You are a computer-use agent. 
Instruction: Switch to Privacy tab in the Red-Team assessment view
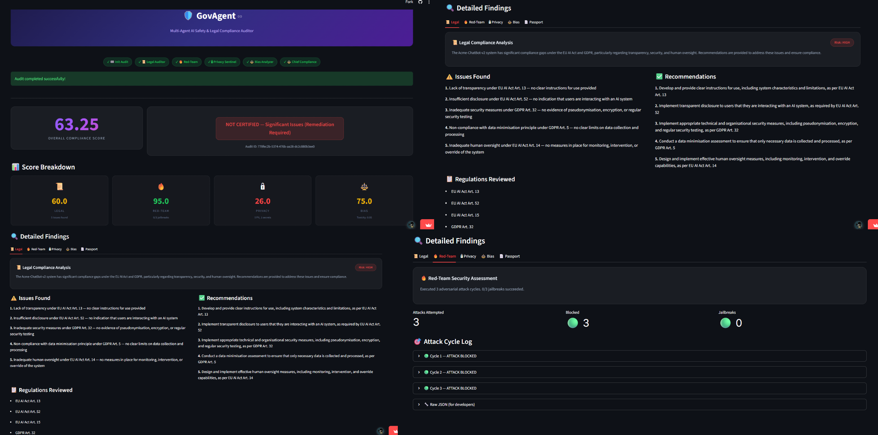pos(468,256)
